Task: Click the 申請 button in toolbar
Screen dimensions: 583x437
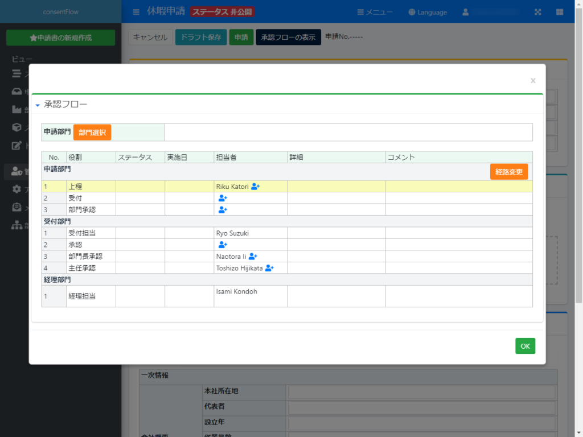Action: (x=241, y=37)
